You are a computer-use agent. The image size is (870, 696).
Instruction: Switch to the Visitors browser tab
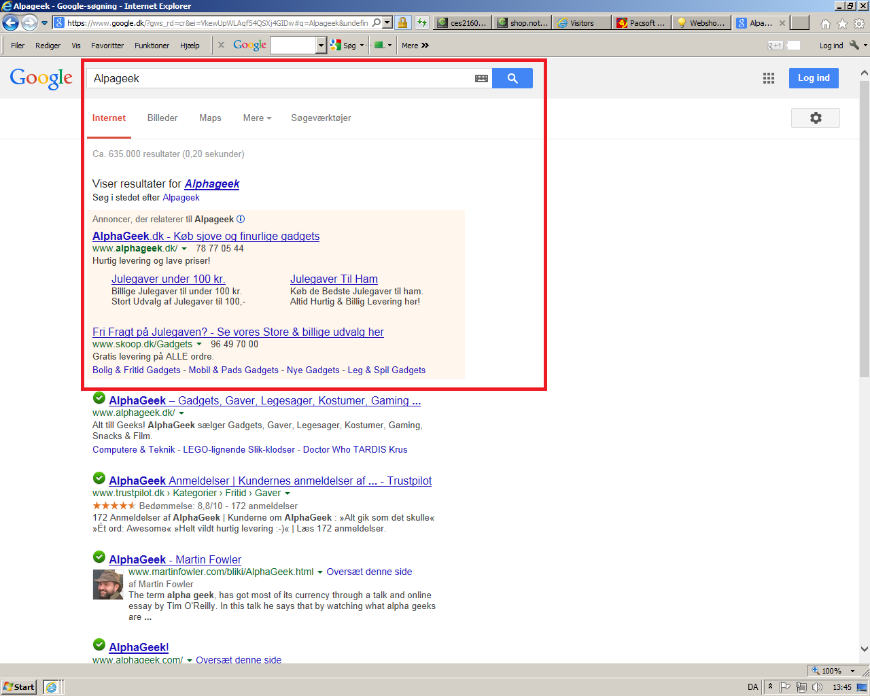pyautogui.click(x=582, y=23)
